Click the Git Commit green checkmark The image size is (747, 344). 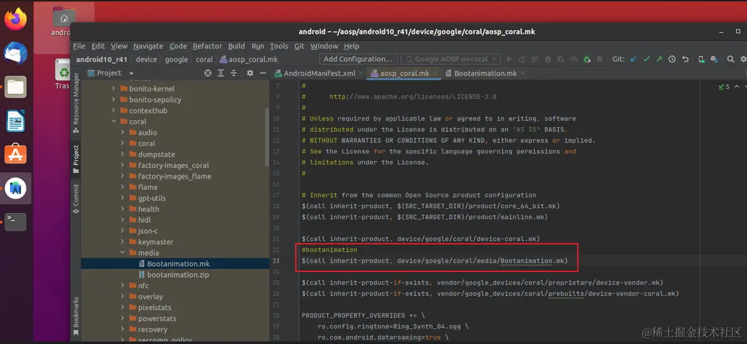pyautogui.click(x=646, y=59)
